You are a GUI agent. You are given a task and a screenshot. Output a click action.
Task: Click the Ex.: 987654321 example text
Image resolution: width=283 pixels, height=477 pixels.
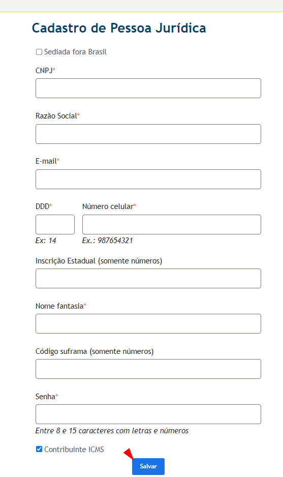tap(108, 241)
